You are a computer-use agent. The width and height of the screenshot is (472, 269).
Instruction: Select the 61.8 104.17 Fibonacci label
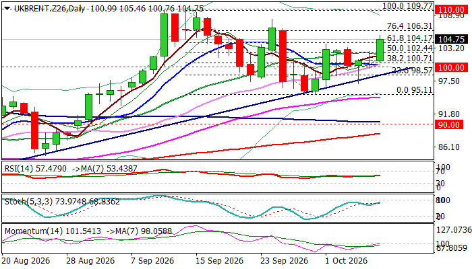(409, 38)
